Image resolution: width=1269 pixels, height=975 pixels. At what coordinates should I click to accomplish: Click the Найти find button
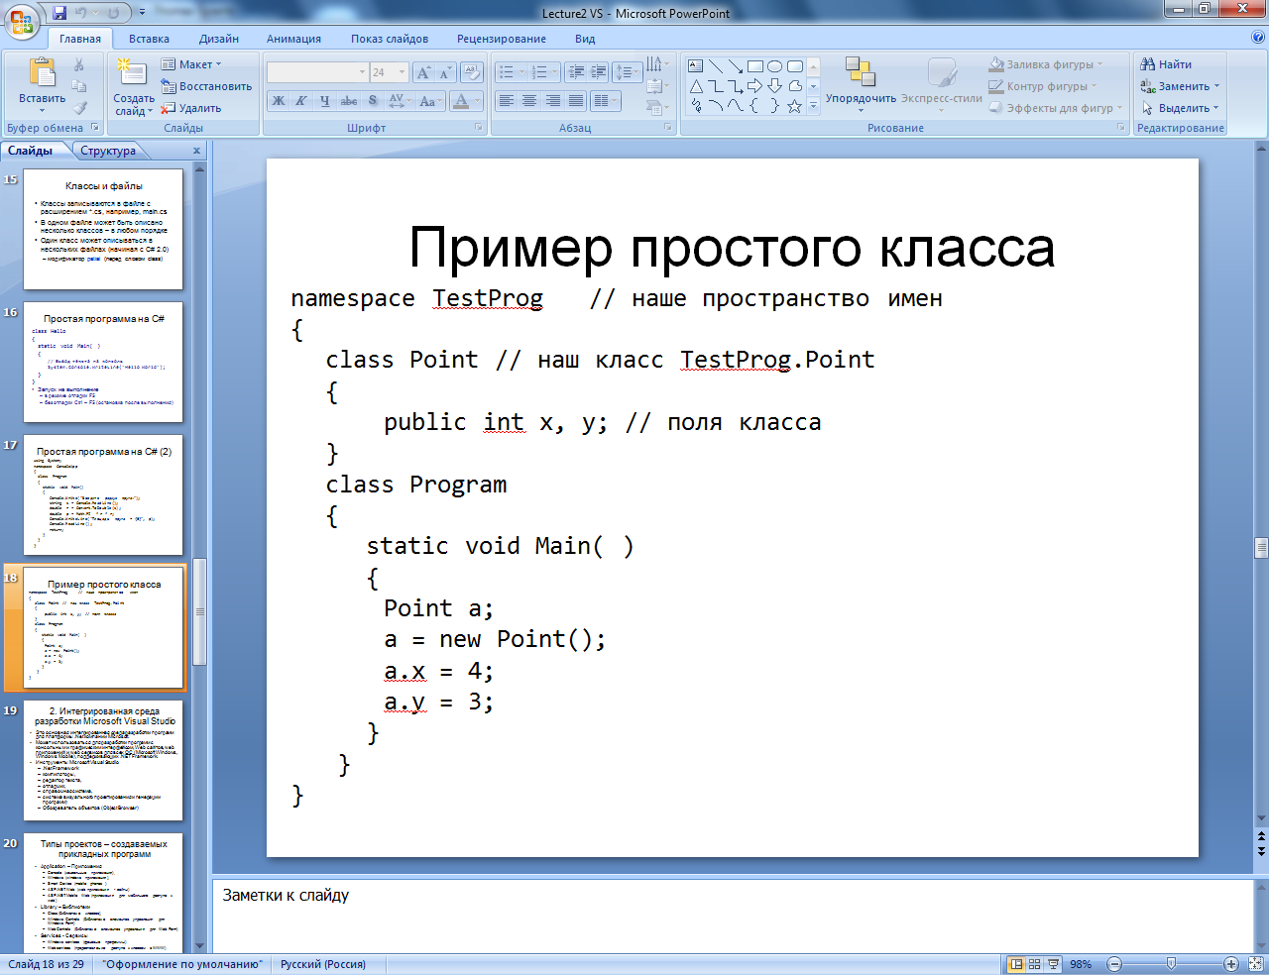[1166, 64]
